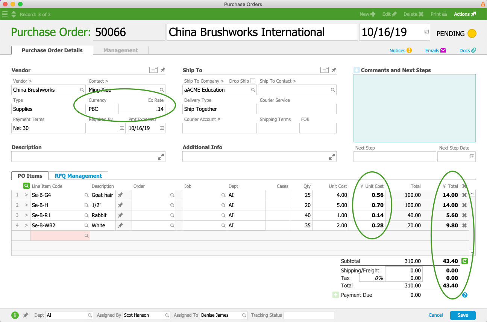Expand the Additional Info field

point(332,157)
